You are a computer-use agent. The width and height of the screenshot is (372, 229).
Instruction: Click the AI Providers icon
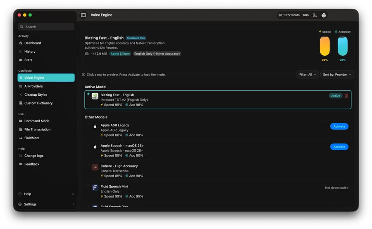(x=21, y=86)
